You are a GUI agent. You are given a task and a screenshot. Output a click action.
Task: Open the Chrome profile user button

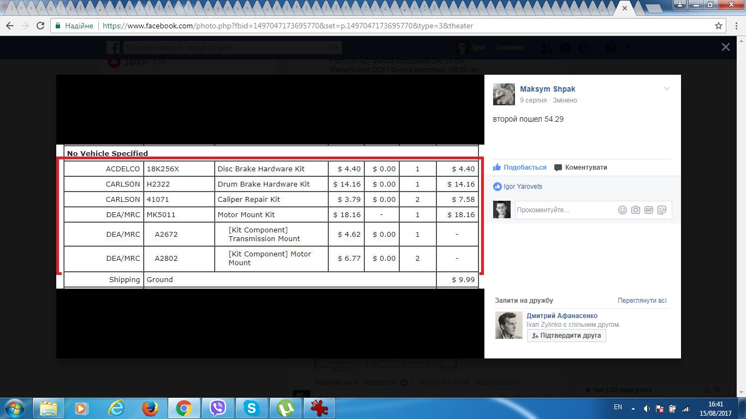pos(679,5)
